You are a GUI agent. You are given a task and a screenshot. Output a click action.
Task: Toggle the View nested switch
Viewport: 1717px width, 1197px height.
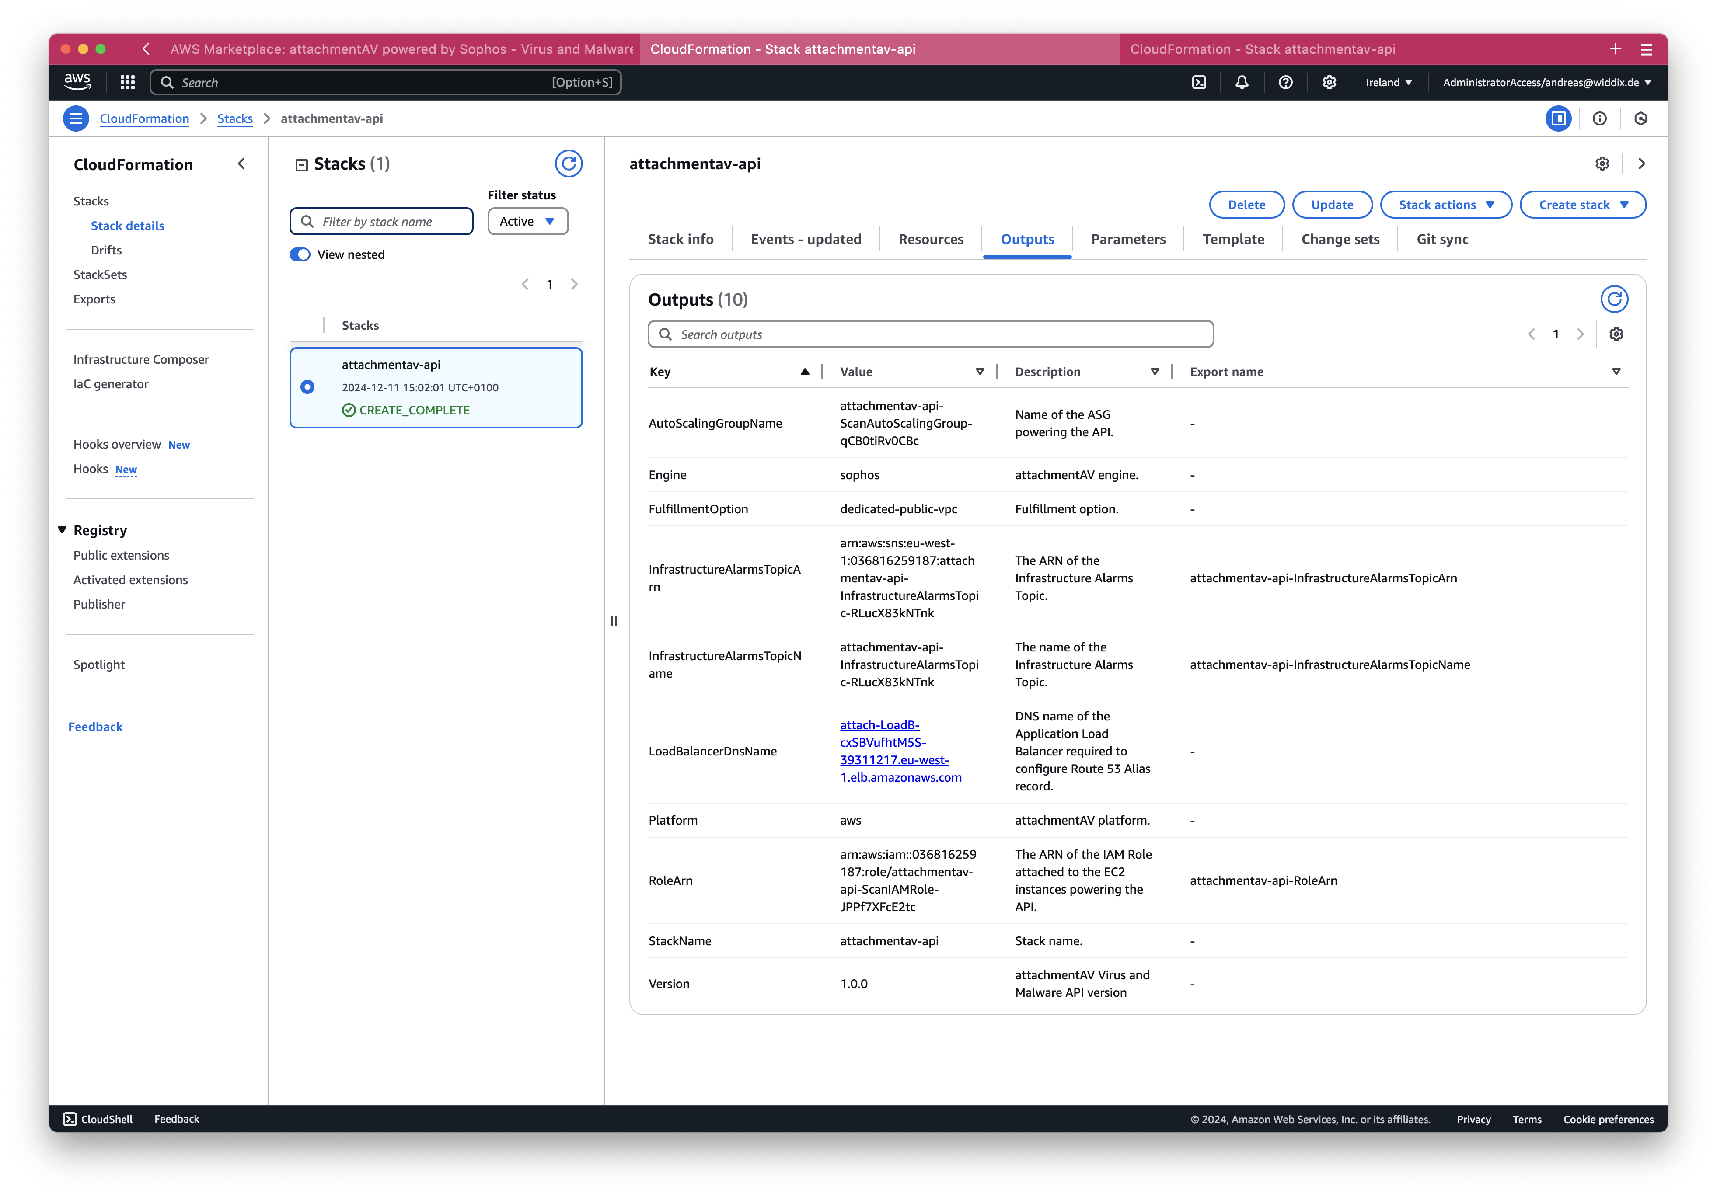pos(300,254)
